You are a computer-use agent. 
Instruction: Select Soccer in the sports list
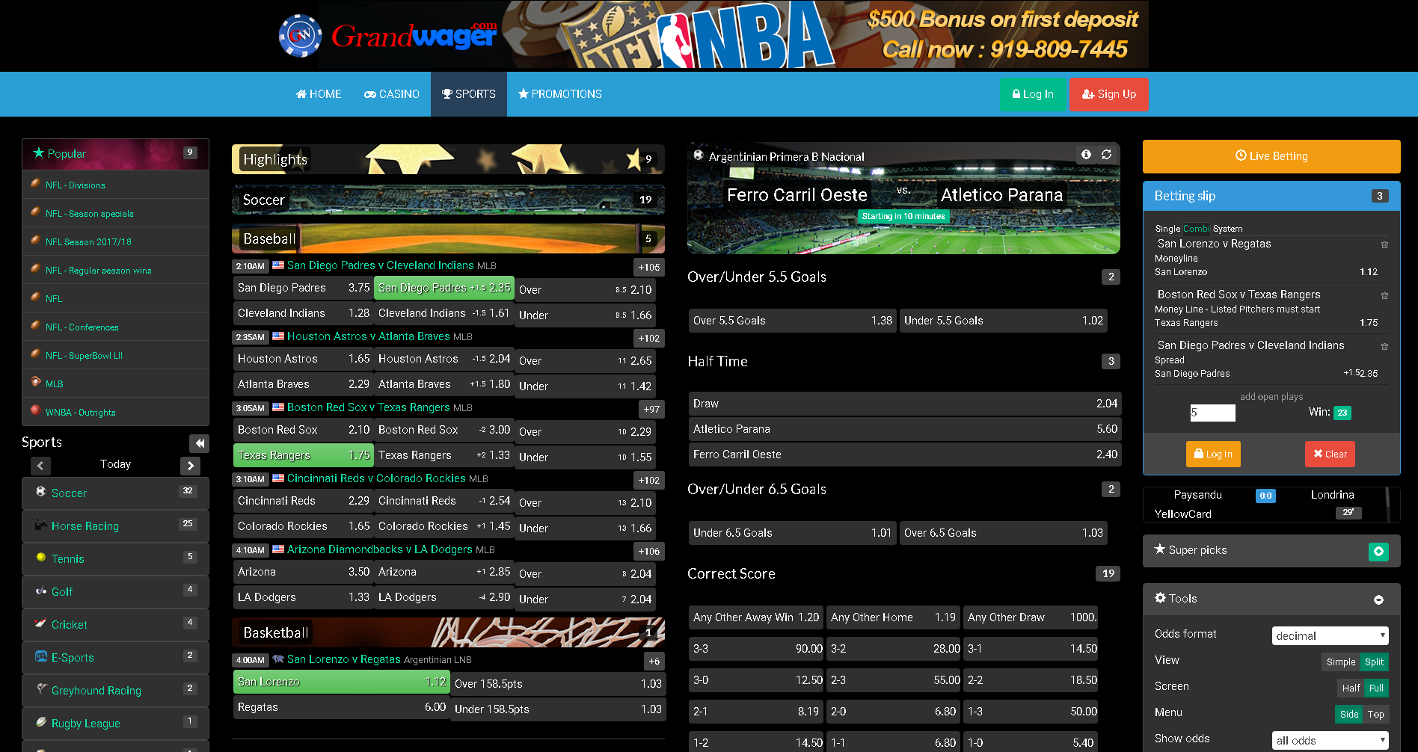coord(115,493)
